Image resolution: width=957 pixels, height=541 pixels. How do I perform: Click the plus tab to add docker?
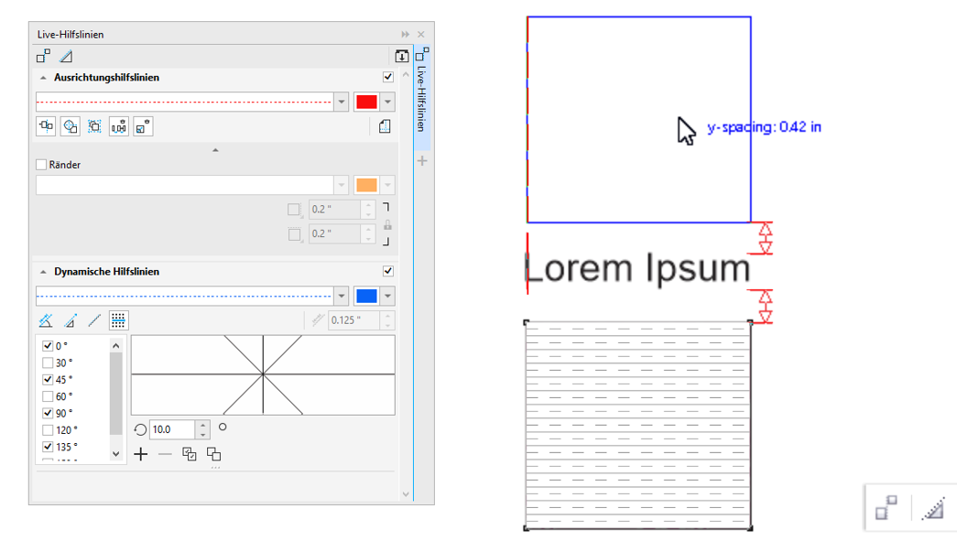[422, 161]
